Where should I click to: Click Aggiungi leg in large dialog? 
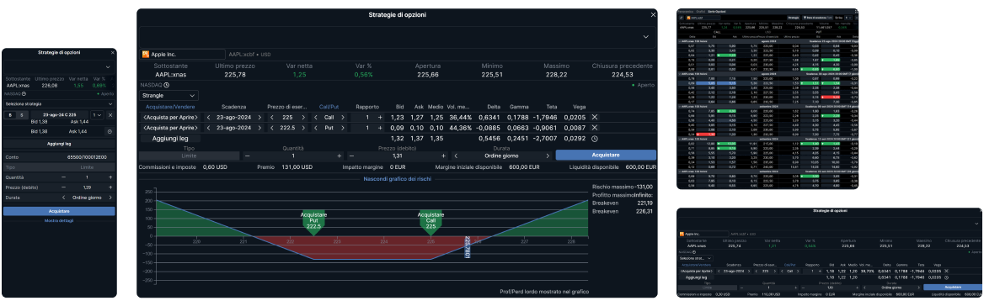pyautogui.click(x=169, y=139)
